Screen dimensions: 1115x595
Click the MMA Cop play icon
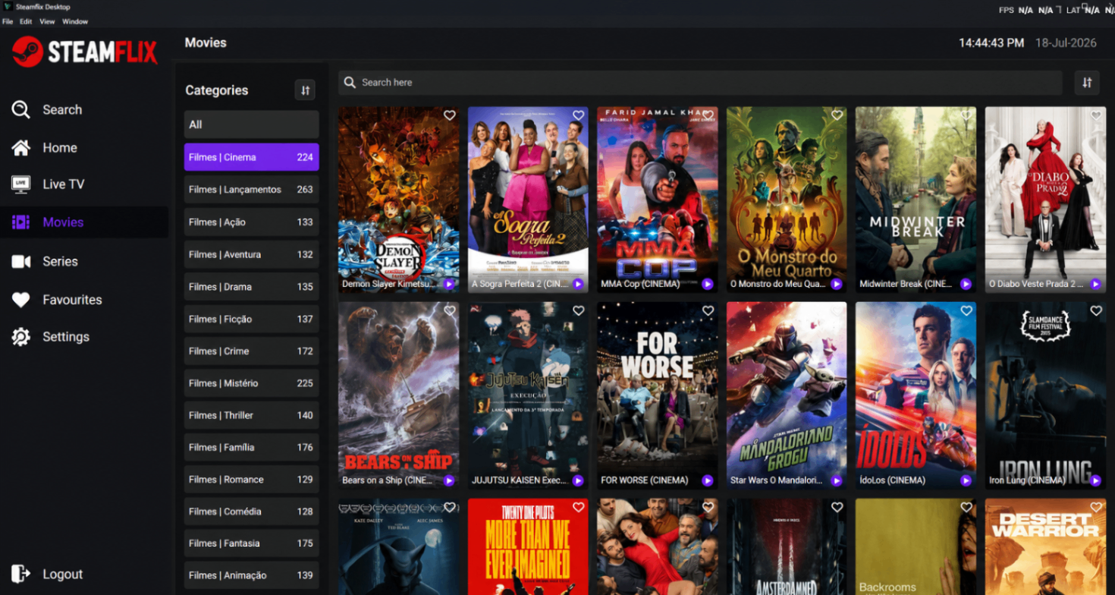tap(708, 284)
